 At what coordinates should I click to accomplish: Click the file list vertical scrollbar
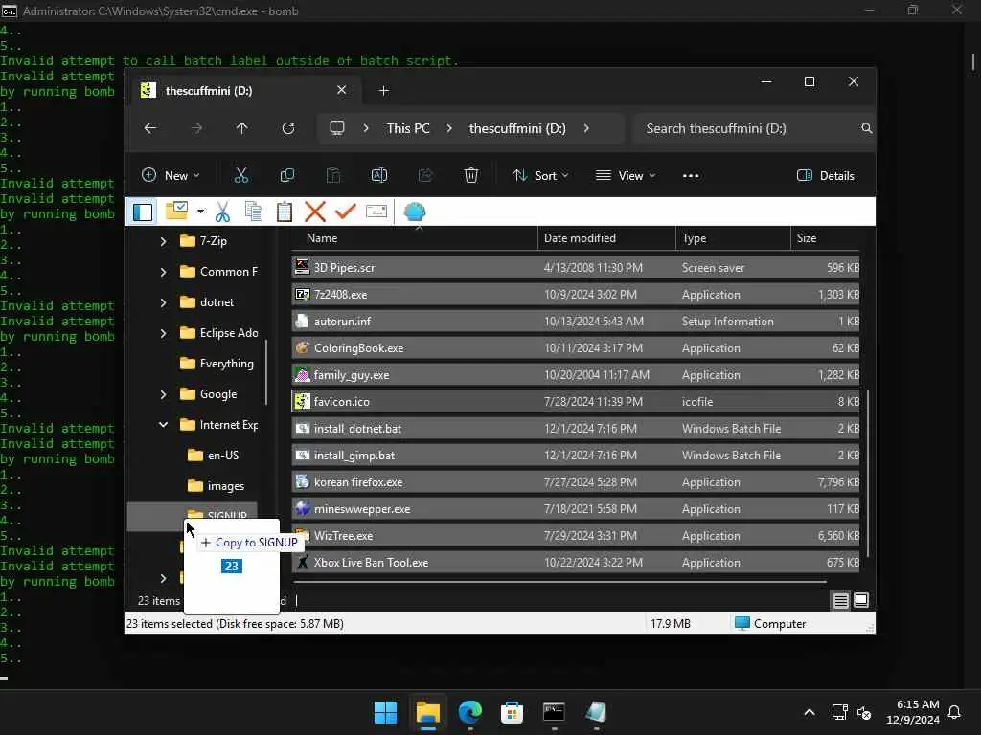click(867, 473)
